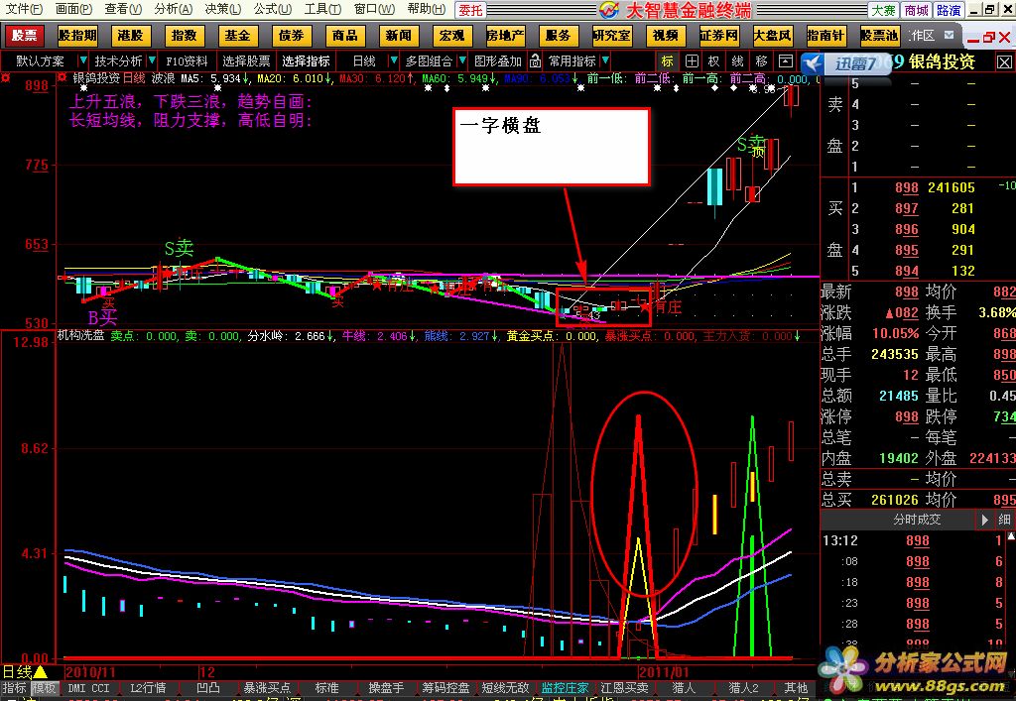Open the 股票池 button
The width and height of the screenshot is (1016, 701).
[x=879, y=35]
